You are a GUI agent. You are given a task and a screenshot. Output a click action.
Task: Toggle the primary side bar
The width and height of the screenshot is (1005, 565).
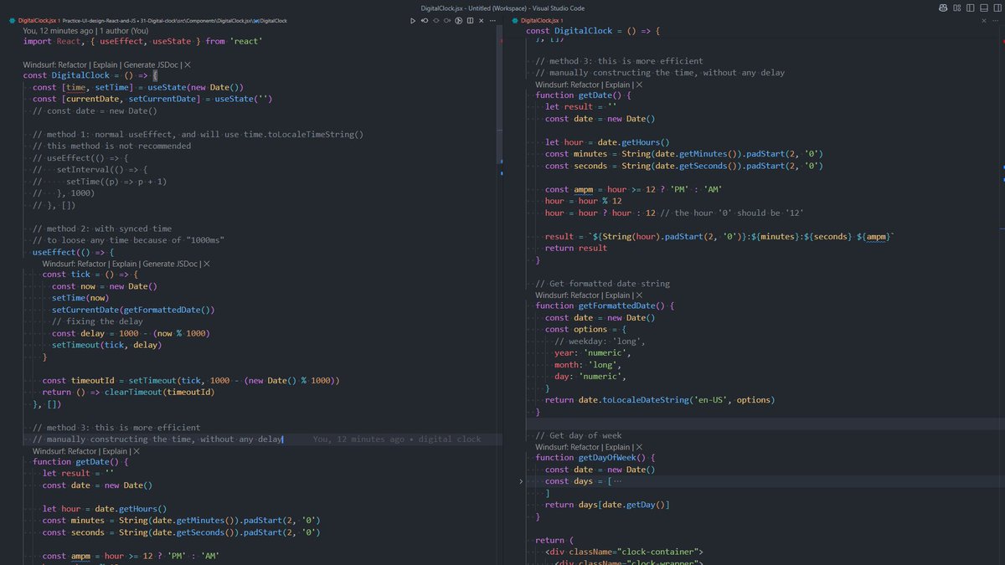point(971,8)
